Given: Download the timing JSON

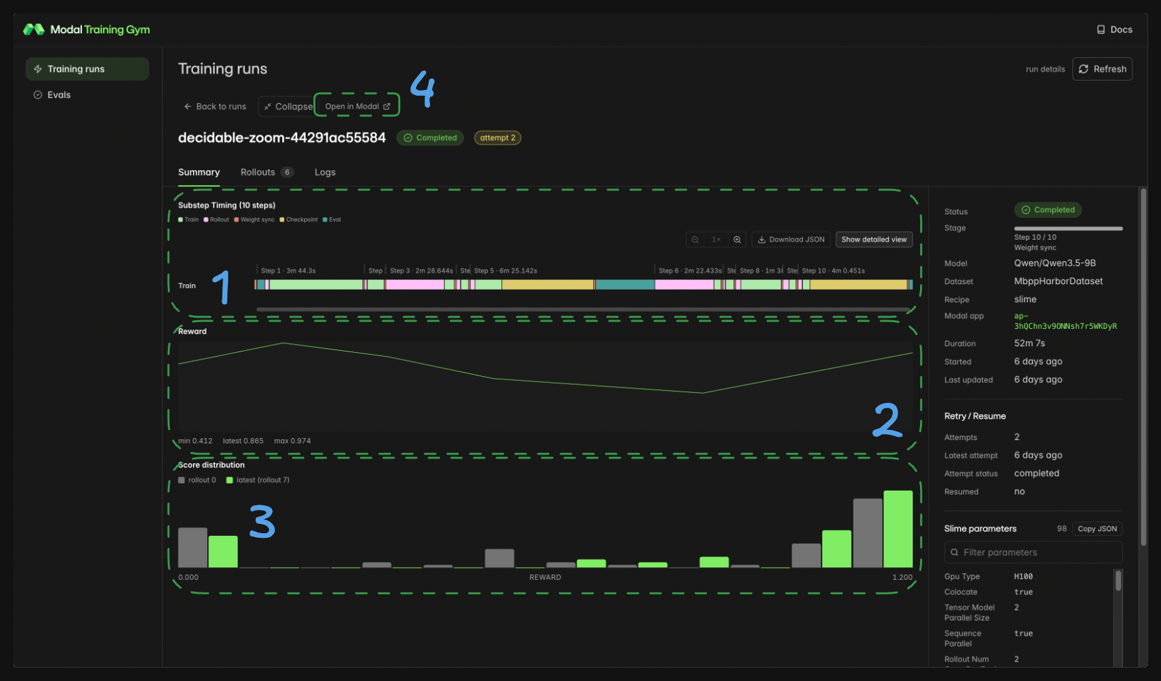Looking at the screenshot, I should [x=791, y=240].
